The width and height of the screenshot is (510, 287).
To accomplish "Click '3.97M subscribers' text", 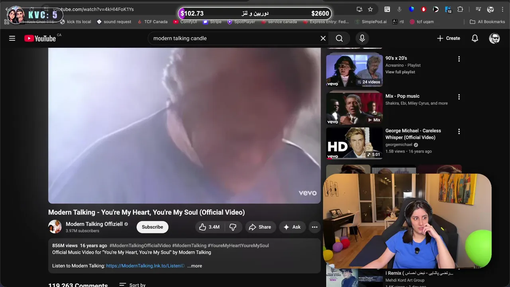I will pos(82,231).
